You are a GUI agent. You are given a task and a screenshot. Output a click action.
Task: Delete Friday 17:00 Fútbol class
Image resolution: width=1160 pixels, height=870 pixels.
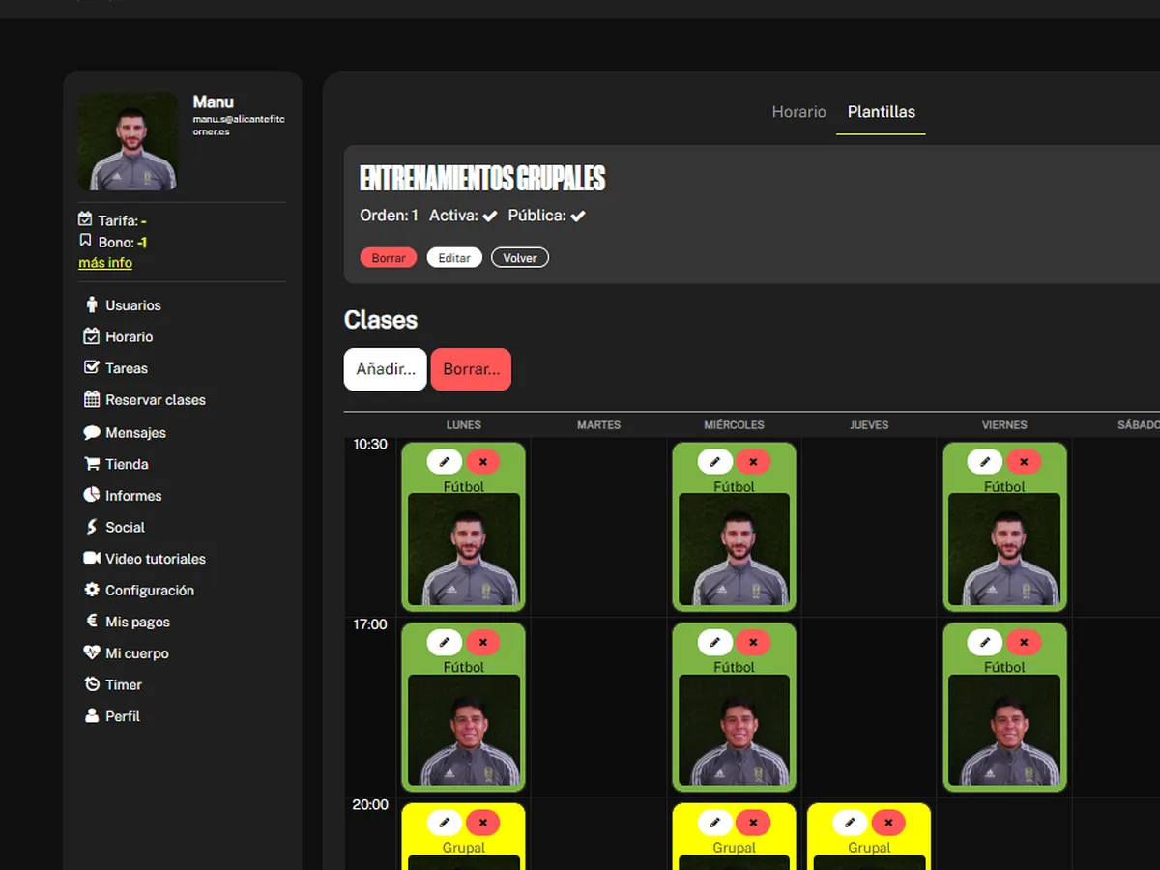[1024, 641]
